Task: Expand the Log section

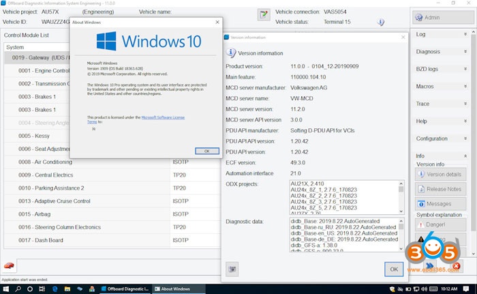Action: [x=442, y=34]
